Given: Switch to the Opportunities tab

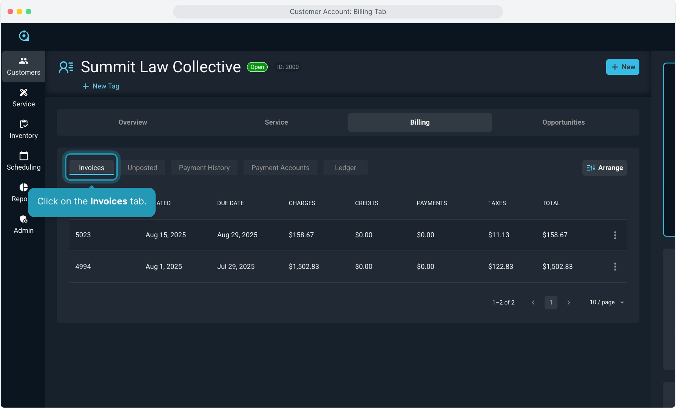Looking at the screenshot, I should pyautogui.click(x=563, y=122).
